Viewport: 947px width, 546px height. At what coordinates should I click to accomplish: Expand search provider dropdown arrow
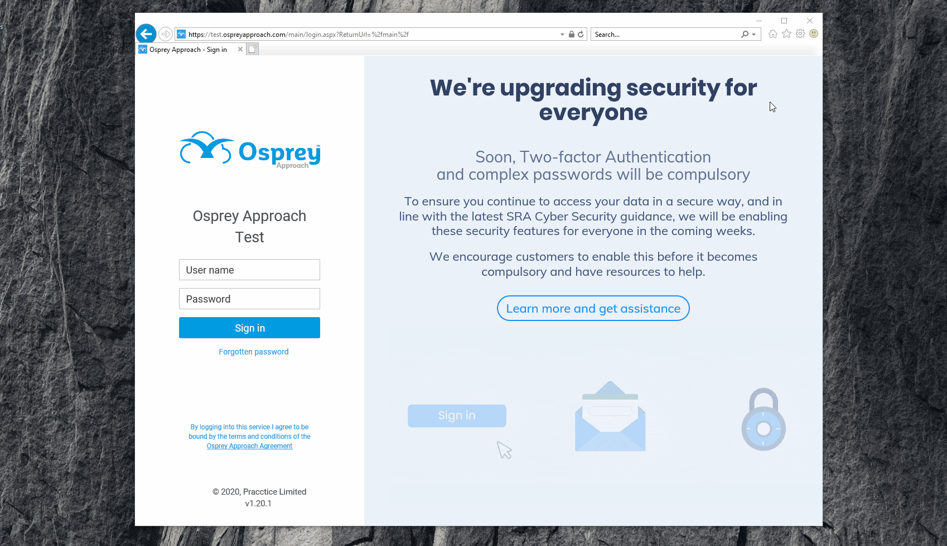[x=754, y=34]
